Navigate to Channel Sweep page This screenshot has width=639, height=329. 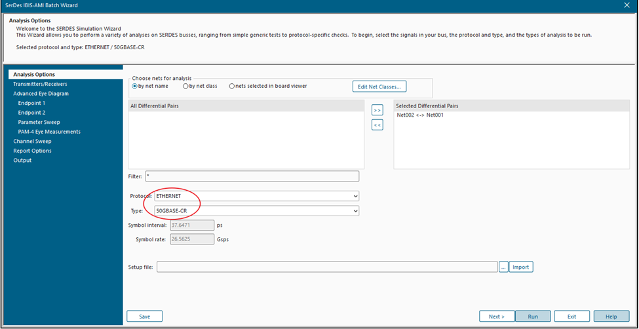tap(32, 141)
